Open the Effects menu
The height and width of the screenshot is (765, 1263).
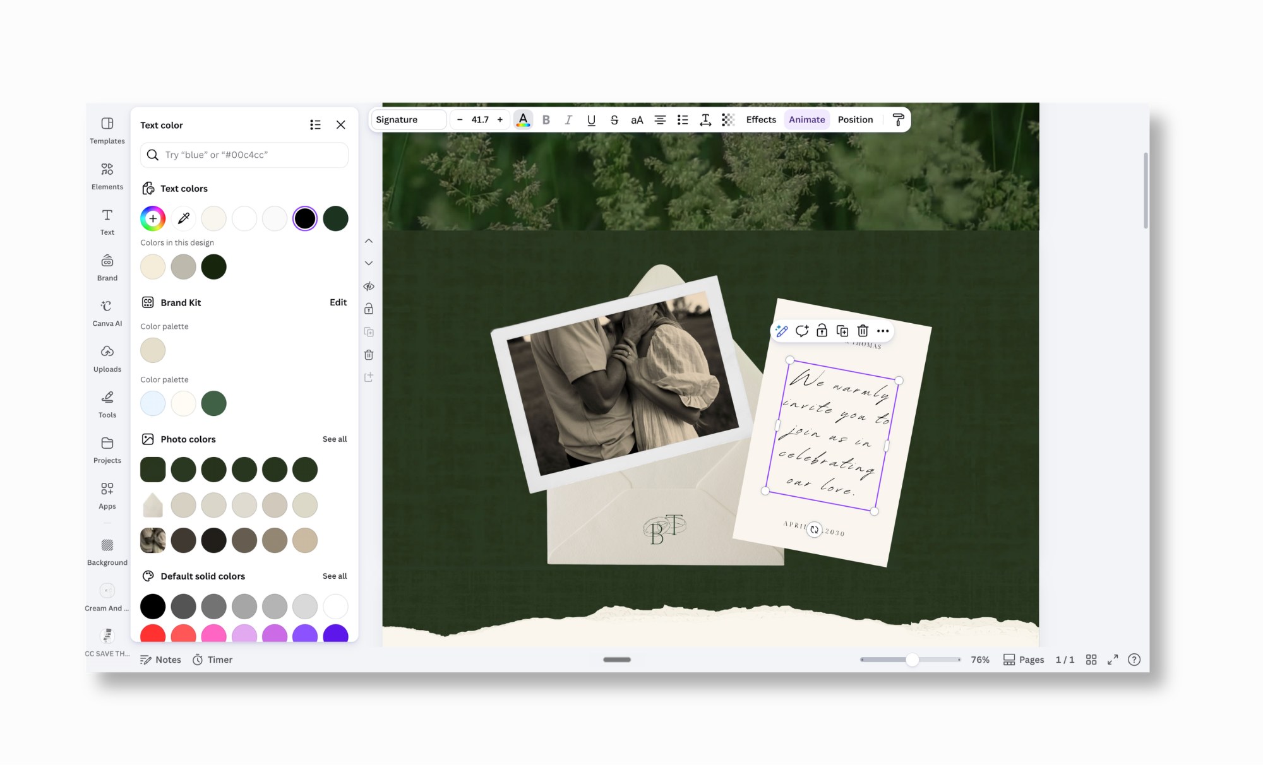pyautogui.click(x=761, y=120)
